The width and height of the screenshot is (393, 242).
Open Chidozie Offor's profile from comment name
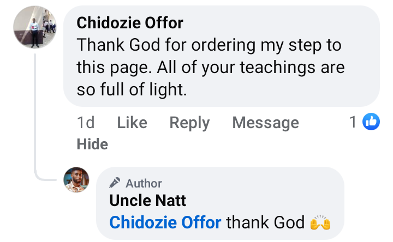click(x=130, y=23)
